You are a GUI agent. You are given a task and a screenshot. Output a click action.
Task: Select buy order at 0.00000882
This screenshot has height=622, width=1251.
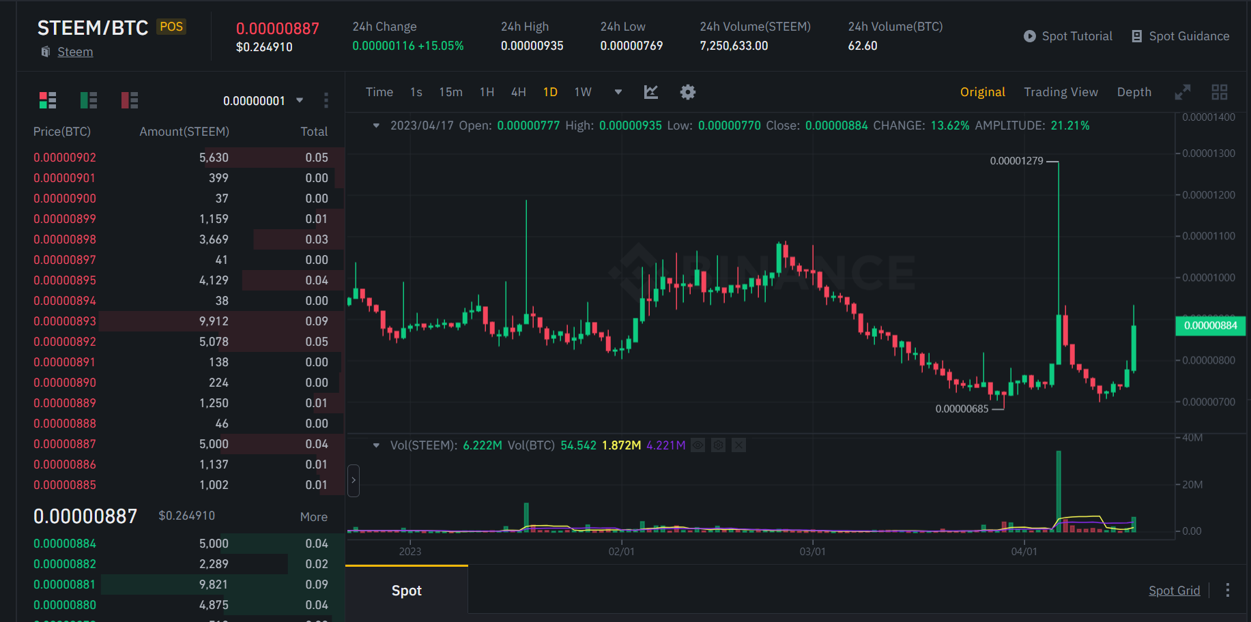pos(181,564)
